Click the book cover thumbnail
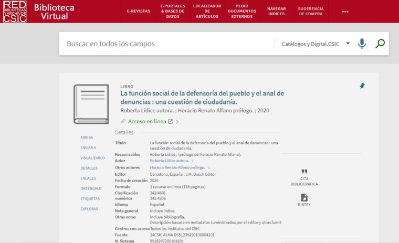The width and height of the screenshot is (399, 243). pyautogui.click(x=91, y=104)
